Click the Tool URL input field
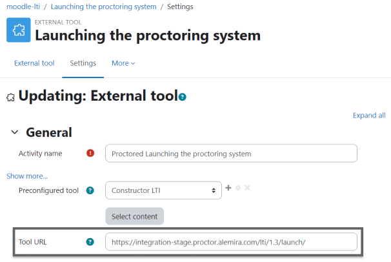The image size is (391, 262). coord(231,242)
